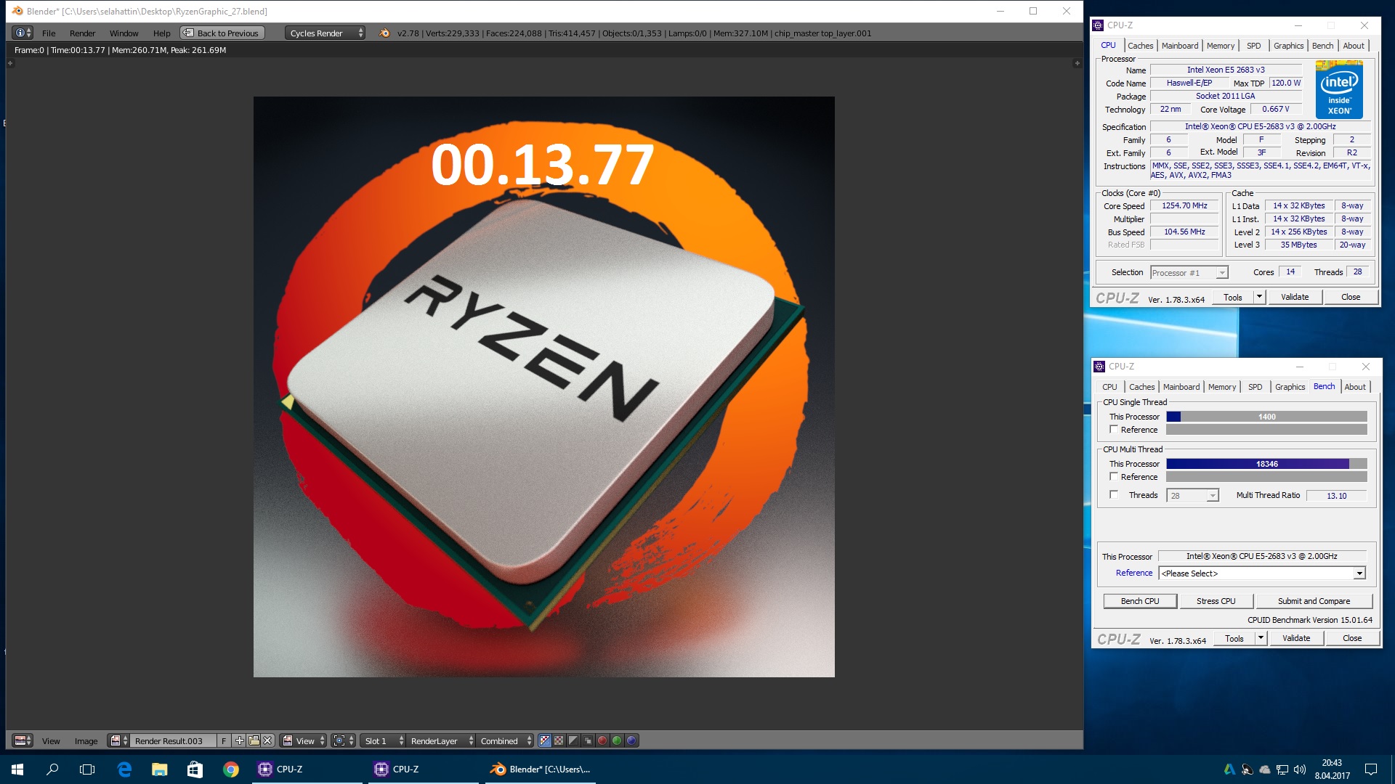
Task: Enable the Threads checkbox in Bench tab
Action: [1113, 495]
